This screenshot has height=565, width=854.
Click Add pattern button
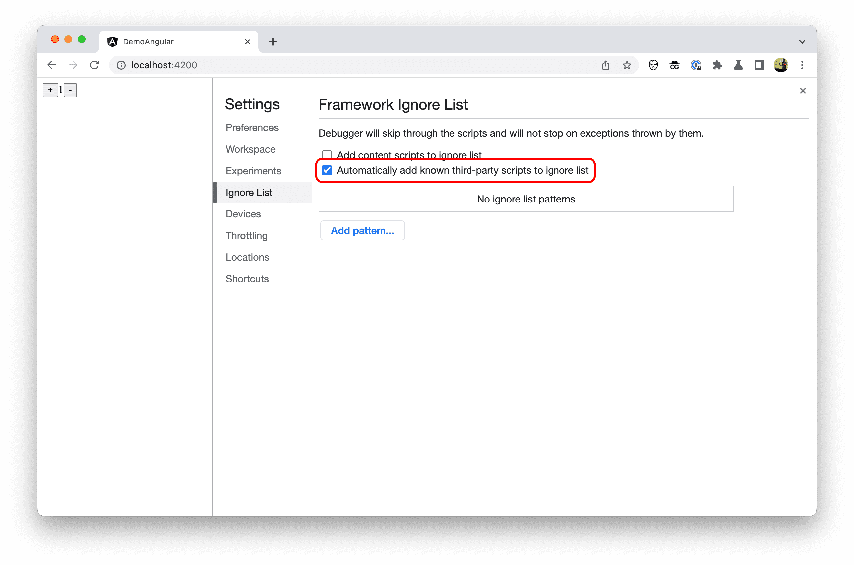pos(363,230)
